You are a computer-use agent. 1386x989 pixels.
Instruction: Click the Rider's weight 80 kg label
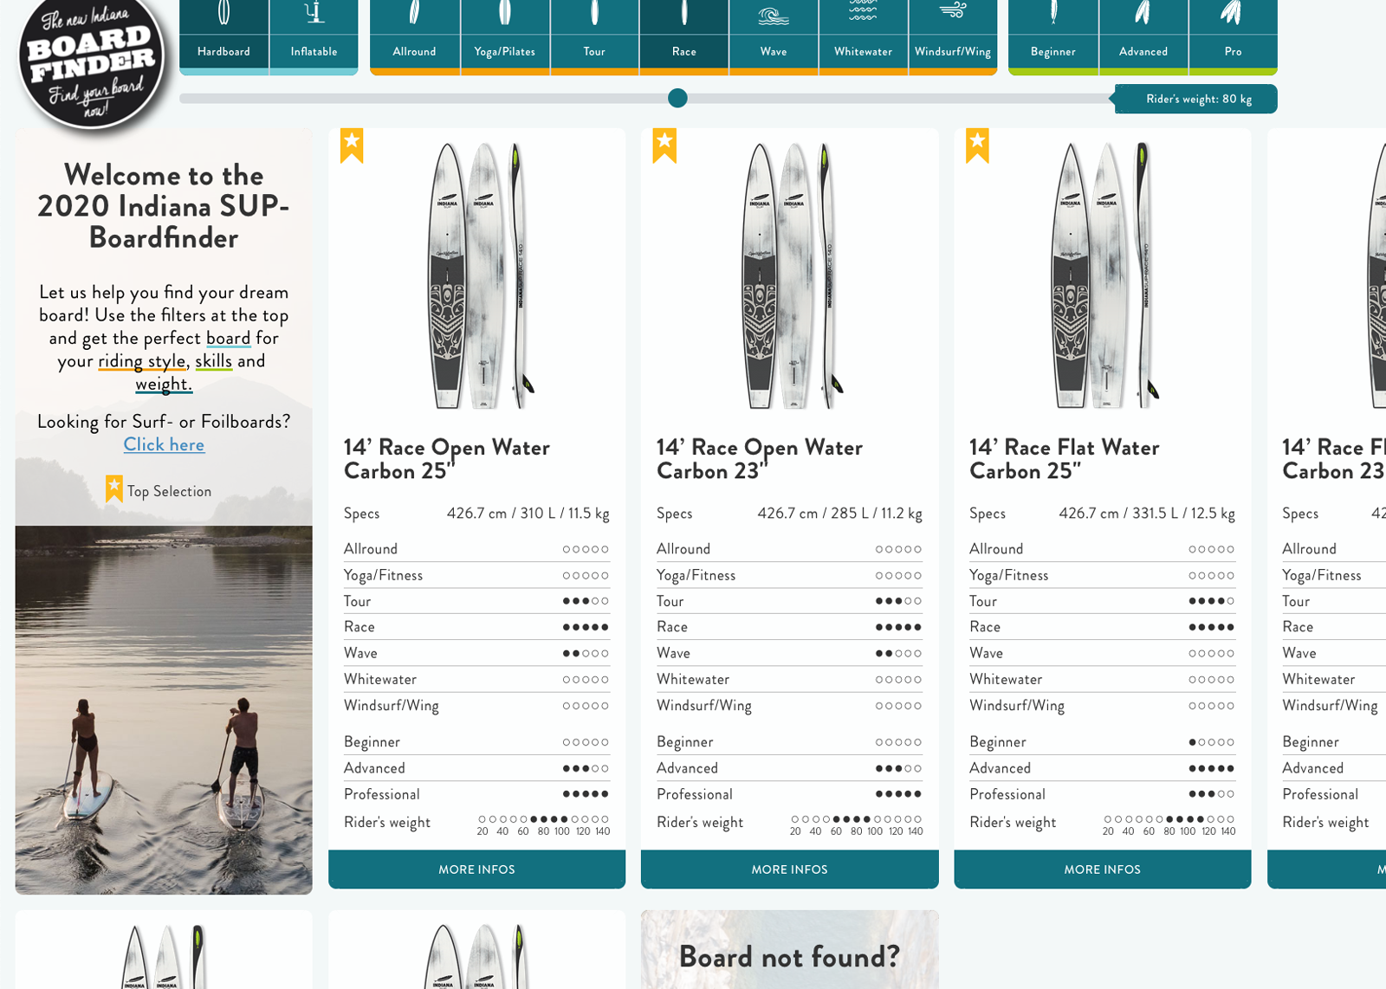1198,99
